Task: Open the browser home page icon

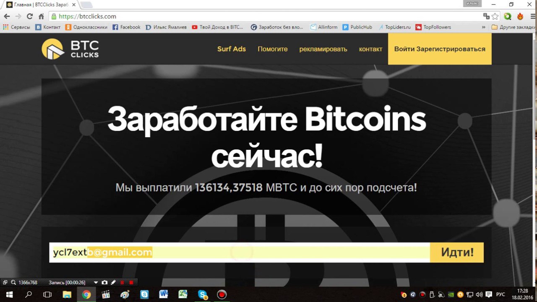Action: [x=41, y=16]
